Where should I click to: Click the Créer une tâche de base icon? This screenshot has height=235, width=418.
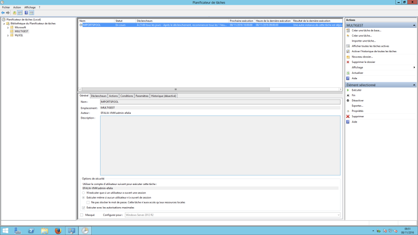pyautogui.click(x=348, y=31)
